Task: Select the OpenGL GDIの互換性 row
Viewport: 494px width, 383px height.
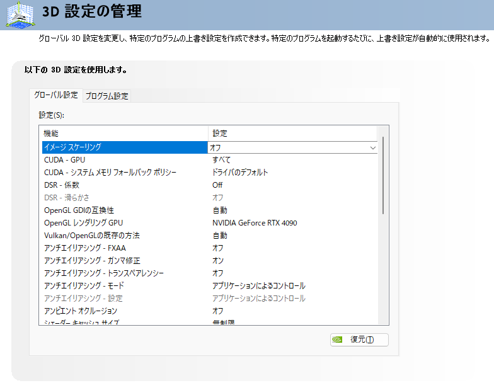Action: [x=209, y=210]
